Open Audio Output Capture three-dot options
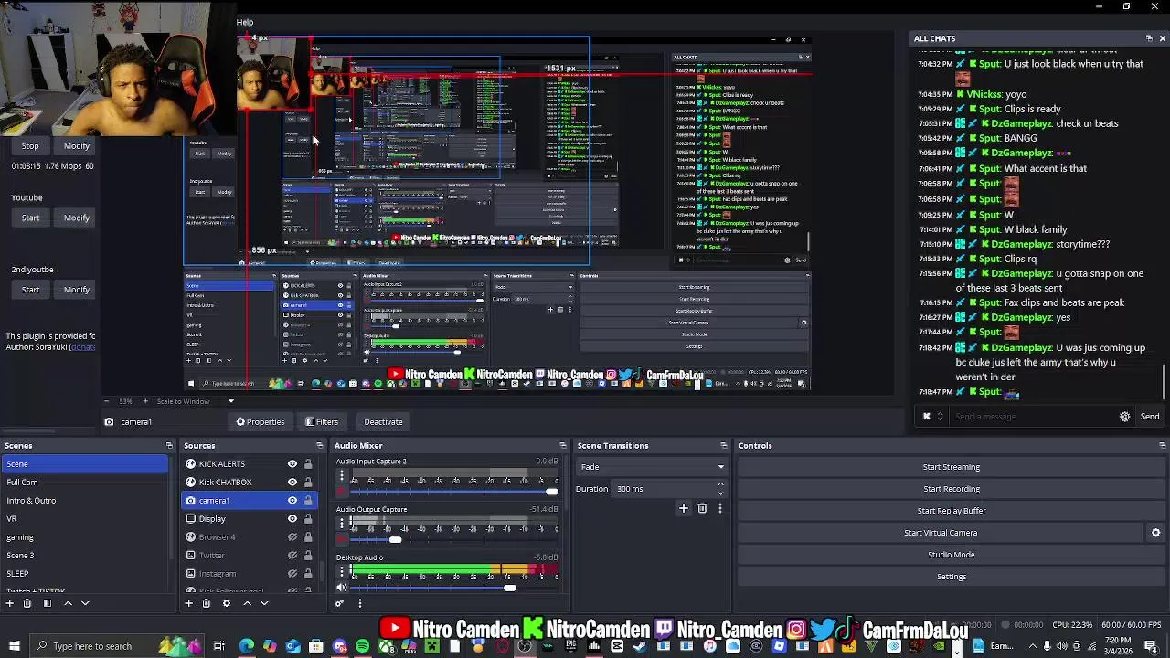 [x=342, y=524]
